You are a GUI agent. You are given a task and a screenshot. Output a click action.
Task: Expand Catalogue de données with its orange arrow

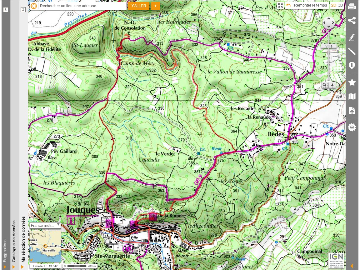(x=13, y=267)
